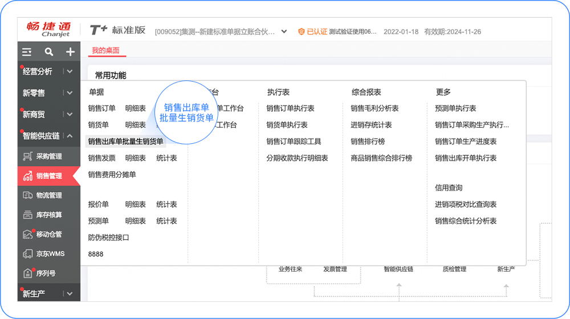Click the 京东WMS icon
This screenshot has height=319, width=570.
click(x=27, y=254)
